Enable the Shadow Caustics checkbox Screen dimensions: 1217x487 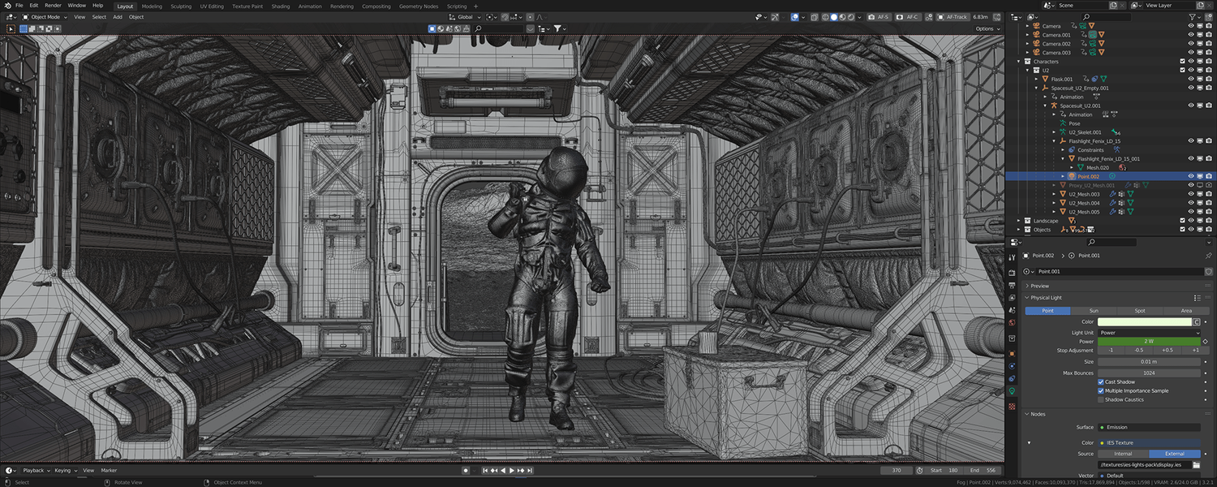point(1101,399)
